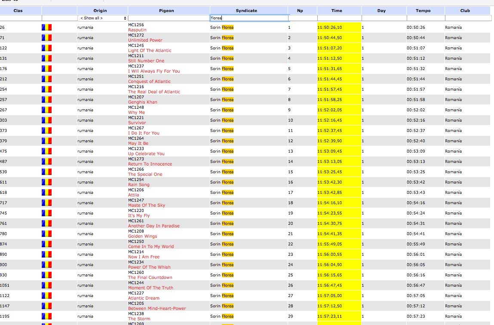Open the pigeon link 'It's My Fly'
This screenshot has width=494, height=325.
click(138, 216)
